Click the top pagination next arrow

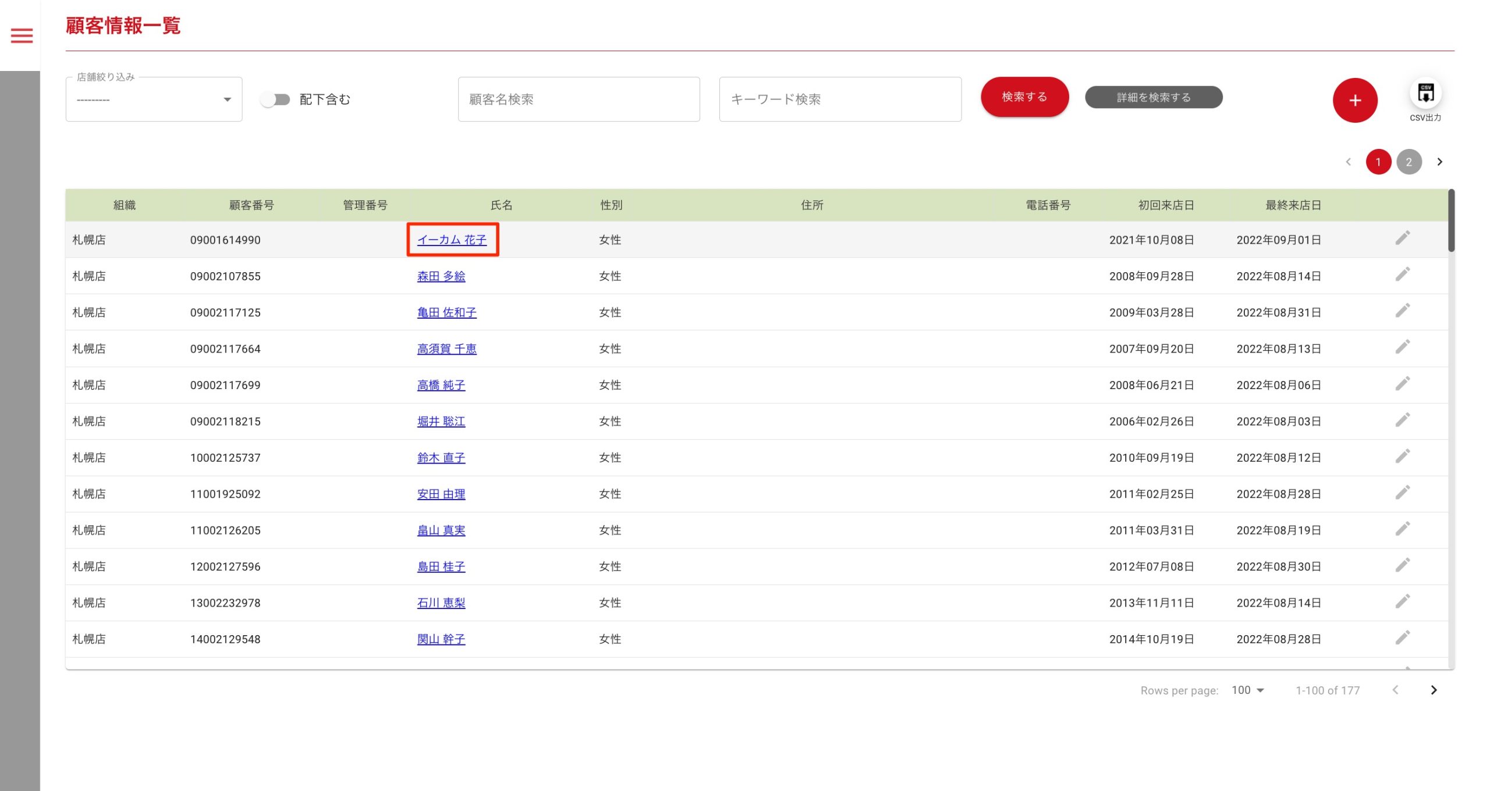tap(1439, 162)
